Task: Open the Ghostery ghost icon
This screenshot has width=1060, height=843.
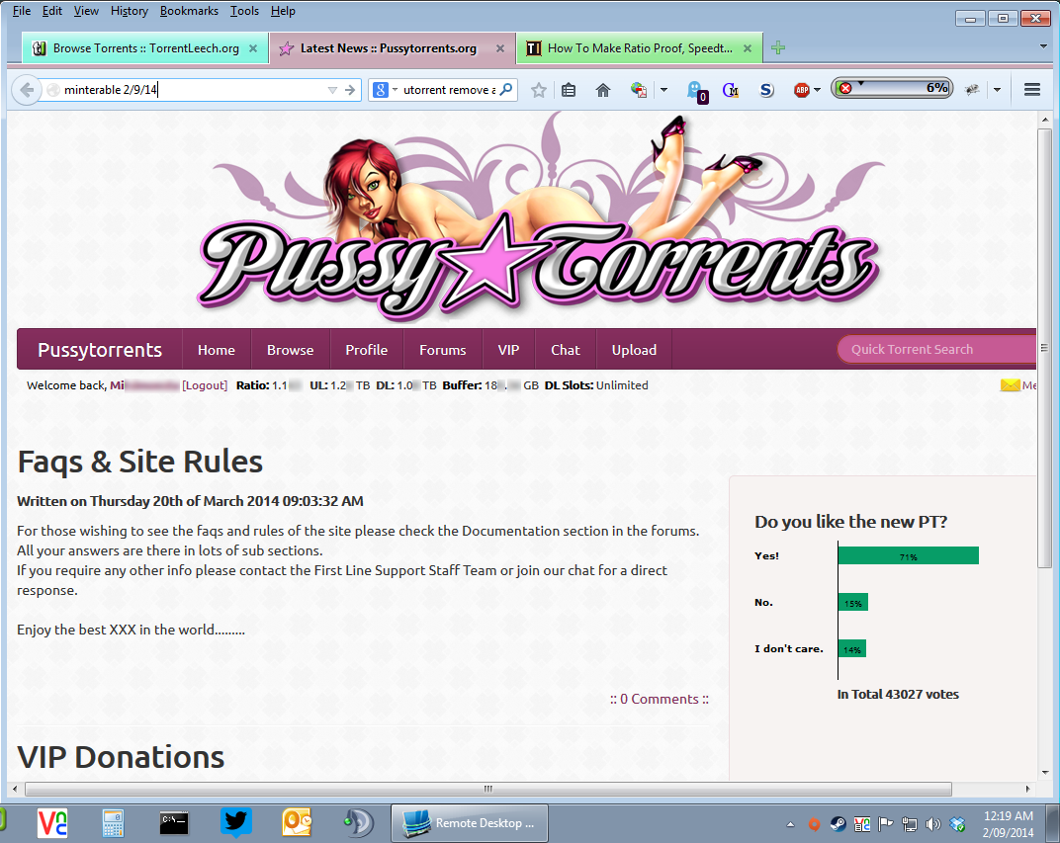Action: 696,91
